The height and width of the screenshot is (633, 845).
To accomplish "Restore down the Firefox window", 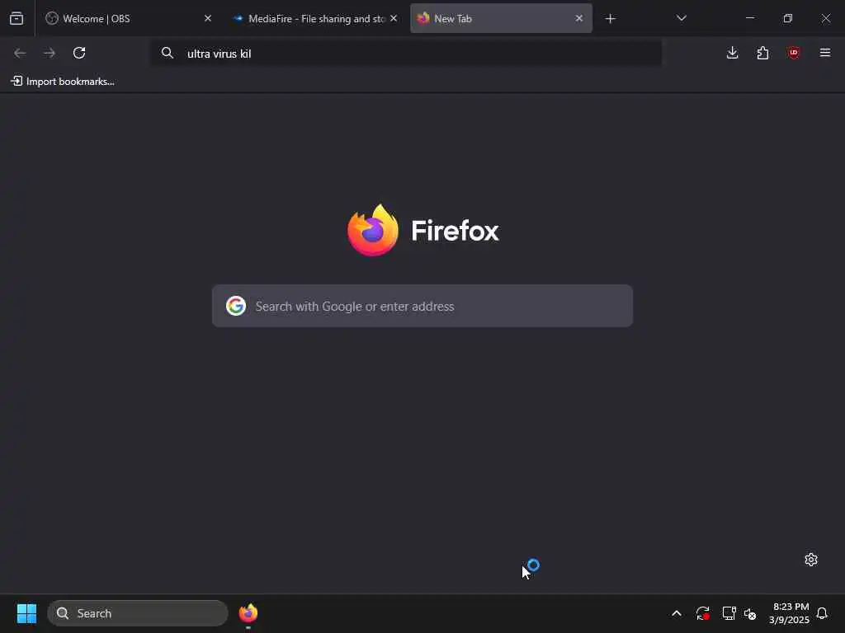I will (x=787, y=18).
